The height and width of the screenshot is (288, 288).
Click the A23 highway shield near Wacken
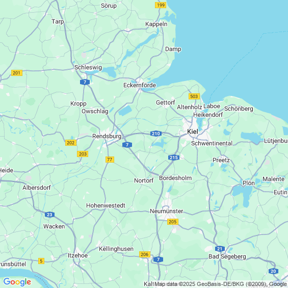(x=49, y=215)
